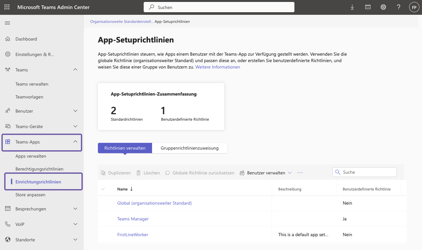Click the Name column header label

[122, 189]
